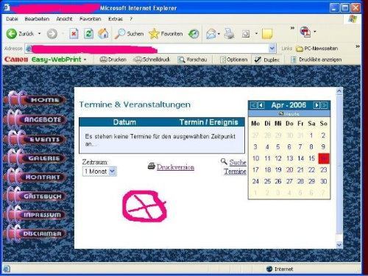Click the page scrollbar up arrow
The width and height of the screenshot is (368, 276).
pyautogui.click(x=339, y=91)
